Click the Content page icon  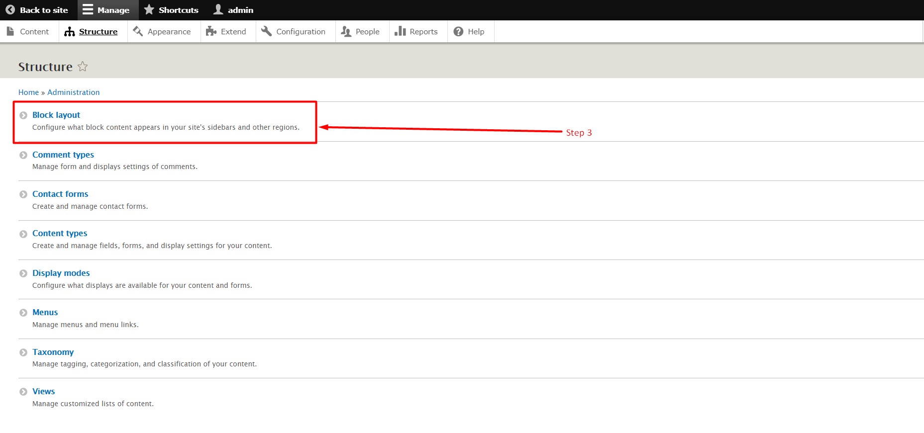(10, 31)
